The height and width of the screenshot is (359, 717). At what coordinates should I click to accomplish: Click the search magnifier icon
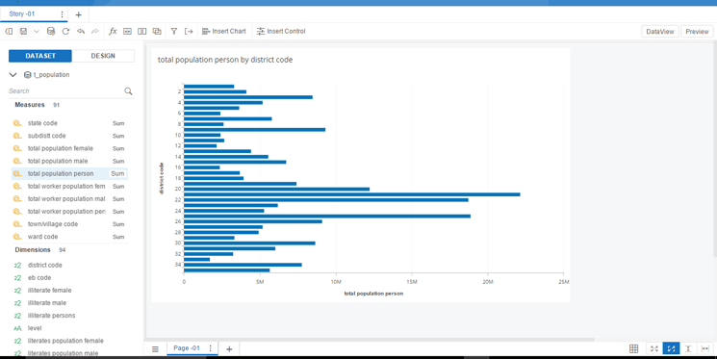tap(129, 91)
